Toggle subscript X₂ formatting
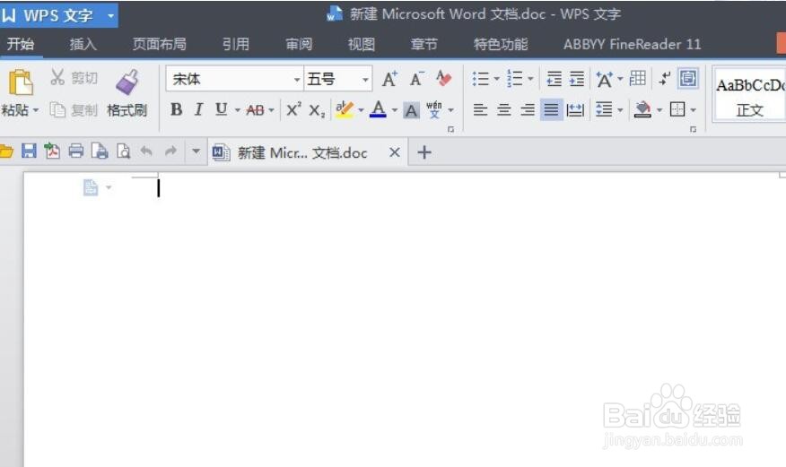Screen dimensions: 786x467 pyautogui.click(x=317, y=110)
